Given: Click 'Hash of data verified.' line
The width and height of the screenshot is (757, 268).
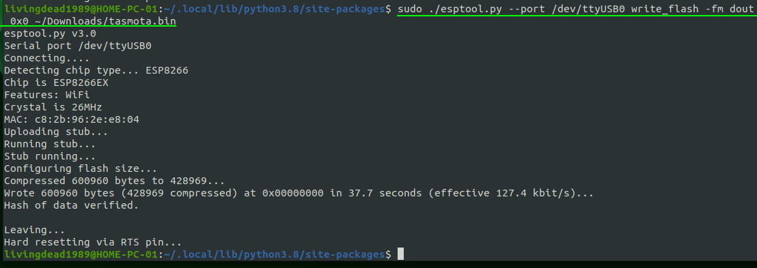Looking at the screenshot, I should pyautogui.click(x=72, y=205).
